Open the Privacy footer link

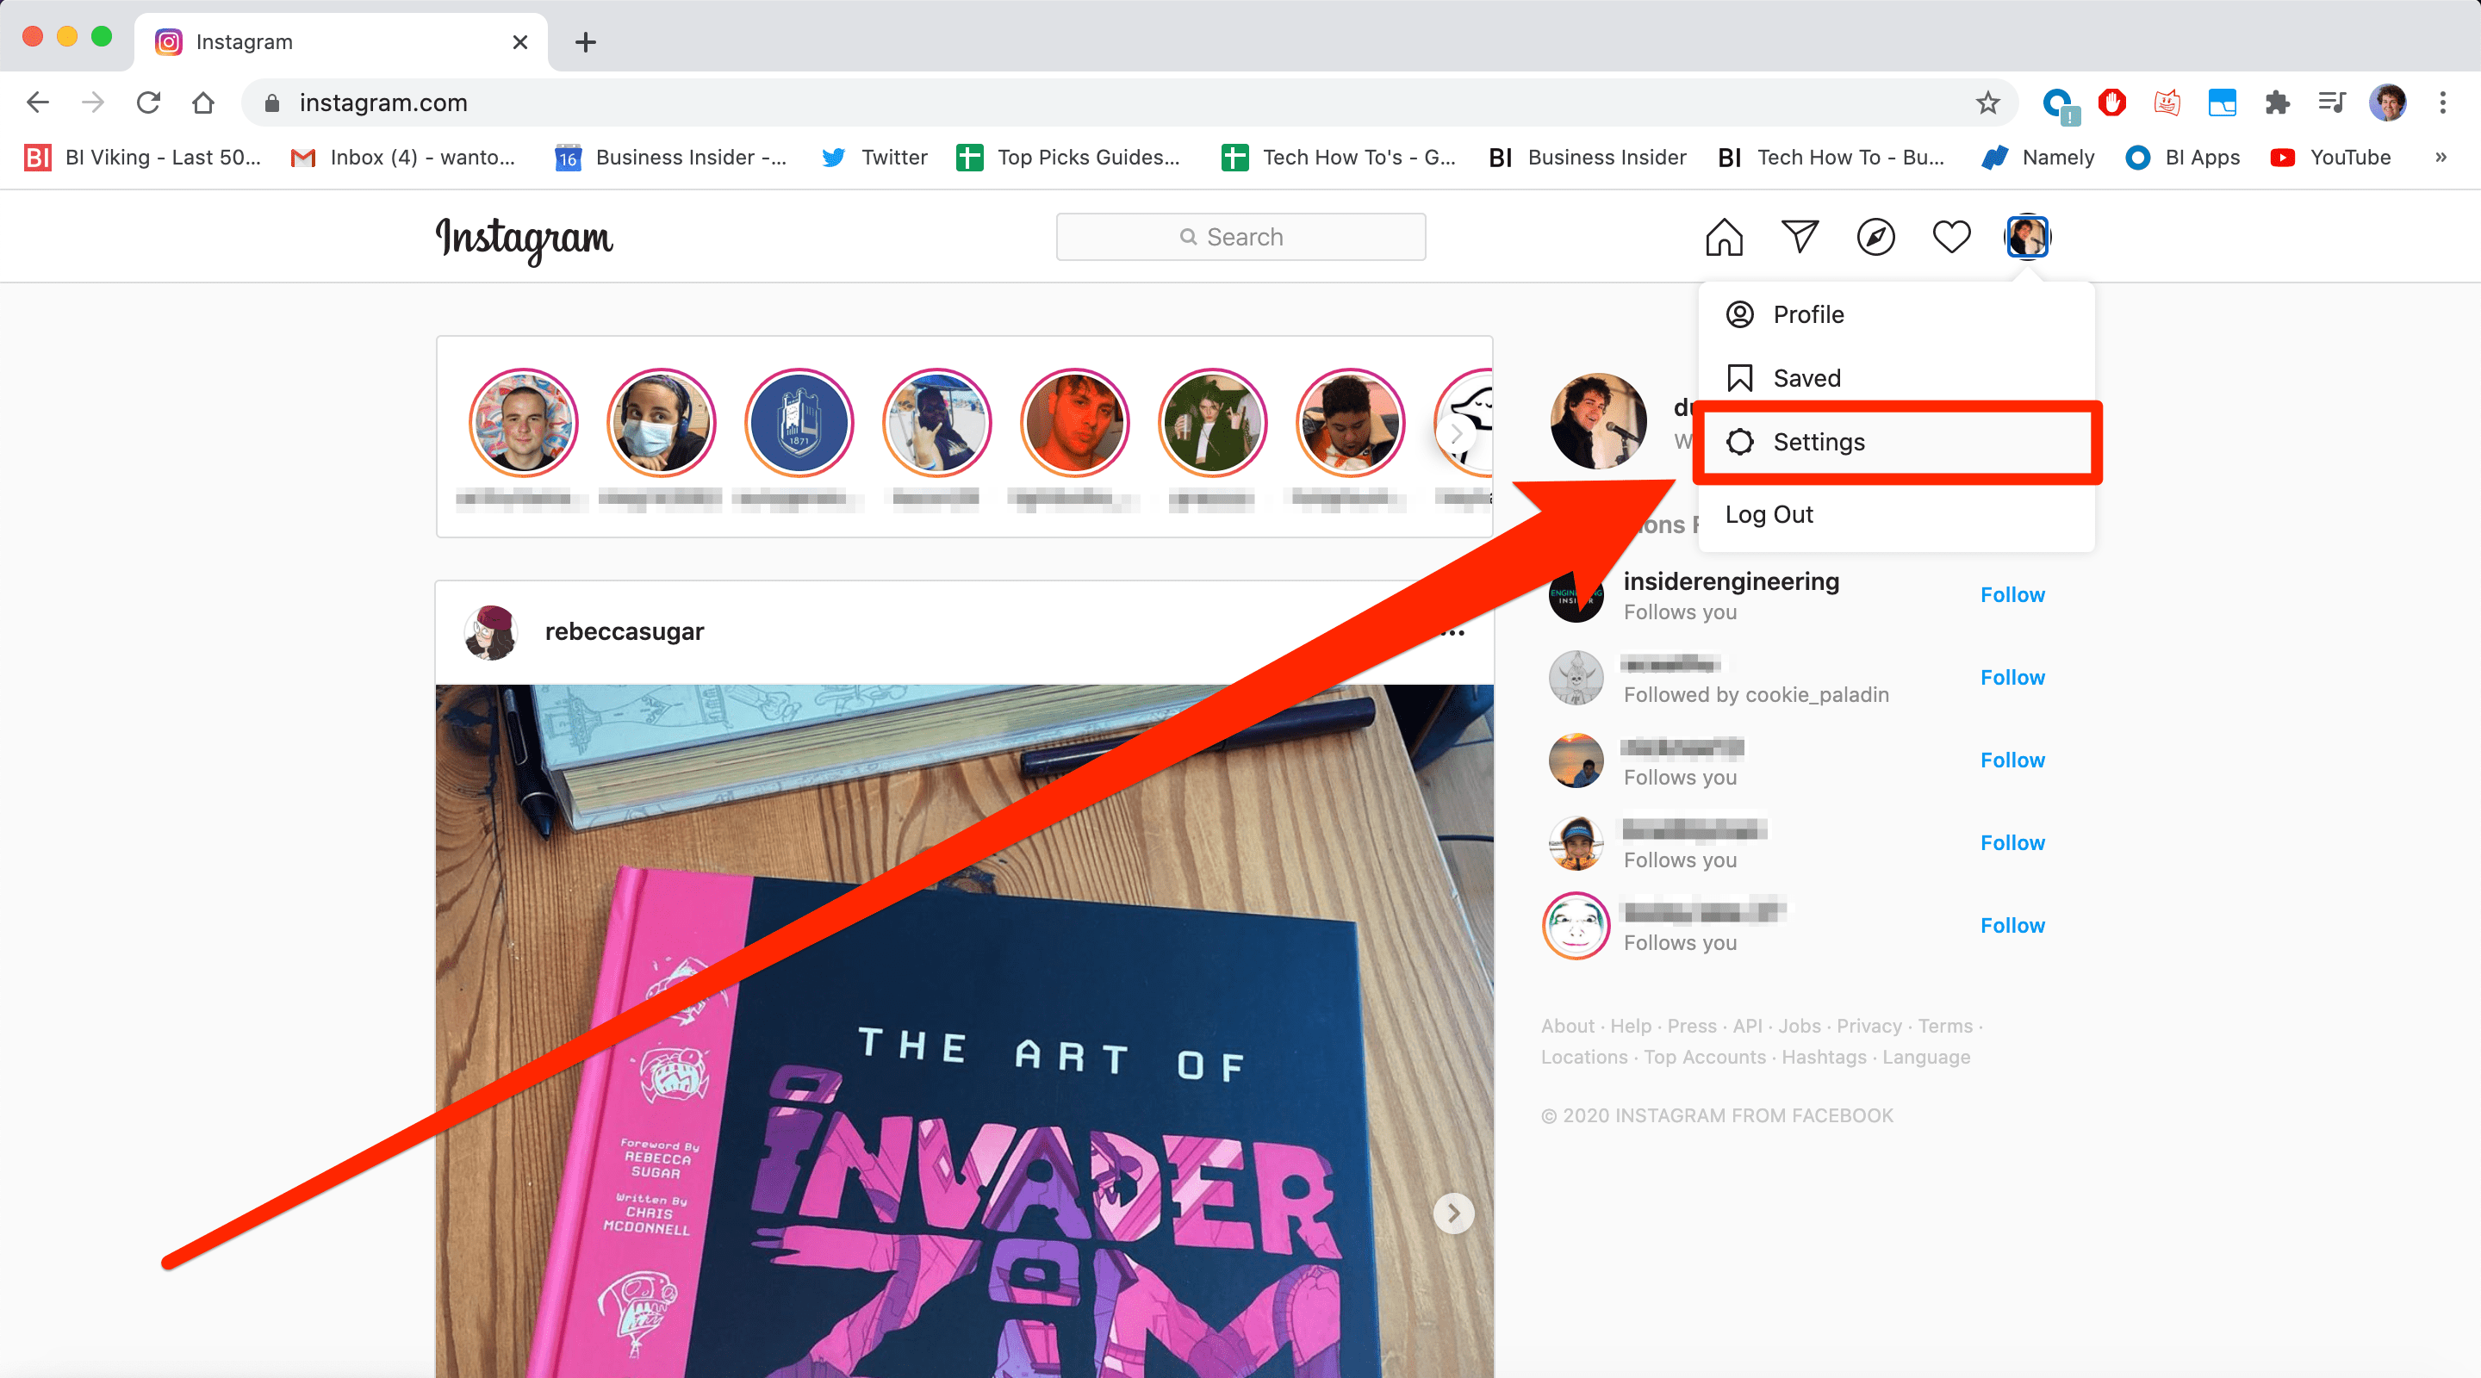1869,1026
